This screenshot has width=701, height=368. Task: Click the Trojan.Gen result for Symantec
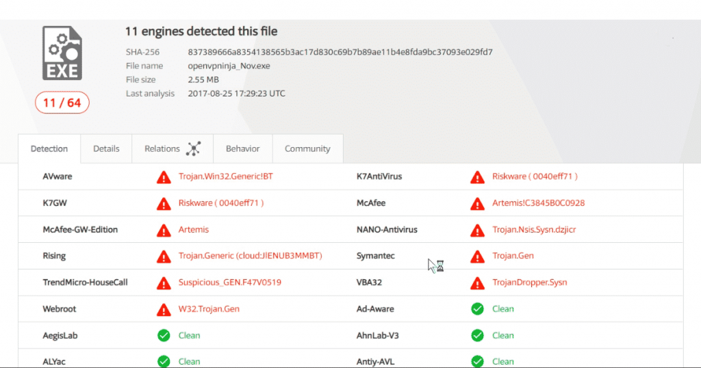(x=513, y=255)
